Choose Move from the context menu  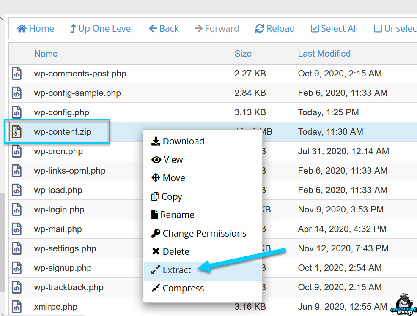click(x=203, y=178)
